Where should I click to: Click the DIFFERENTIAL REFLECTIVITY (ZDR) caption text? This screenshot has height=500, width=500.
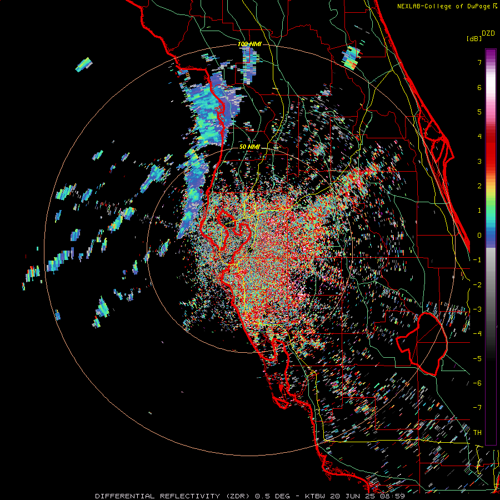173,496
